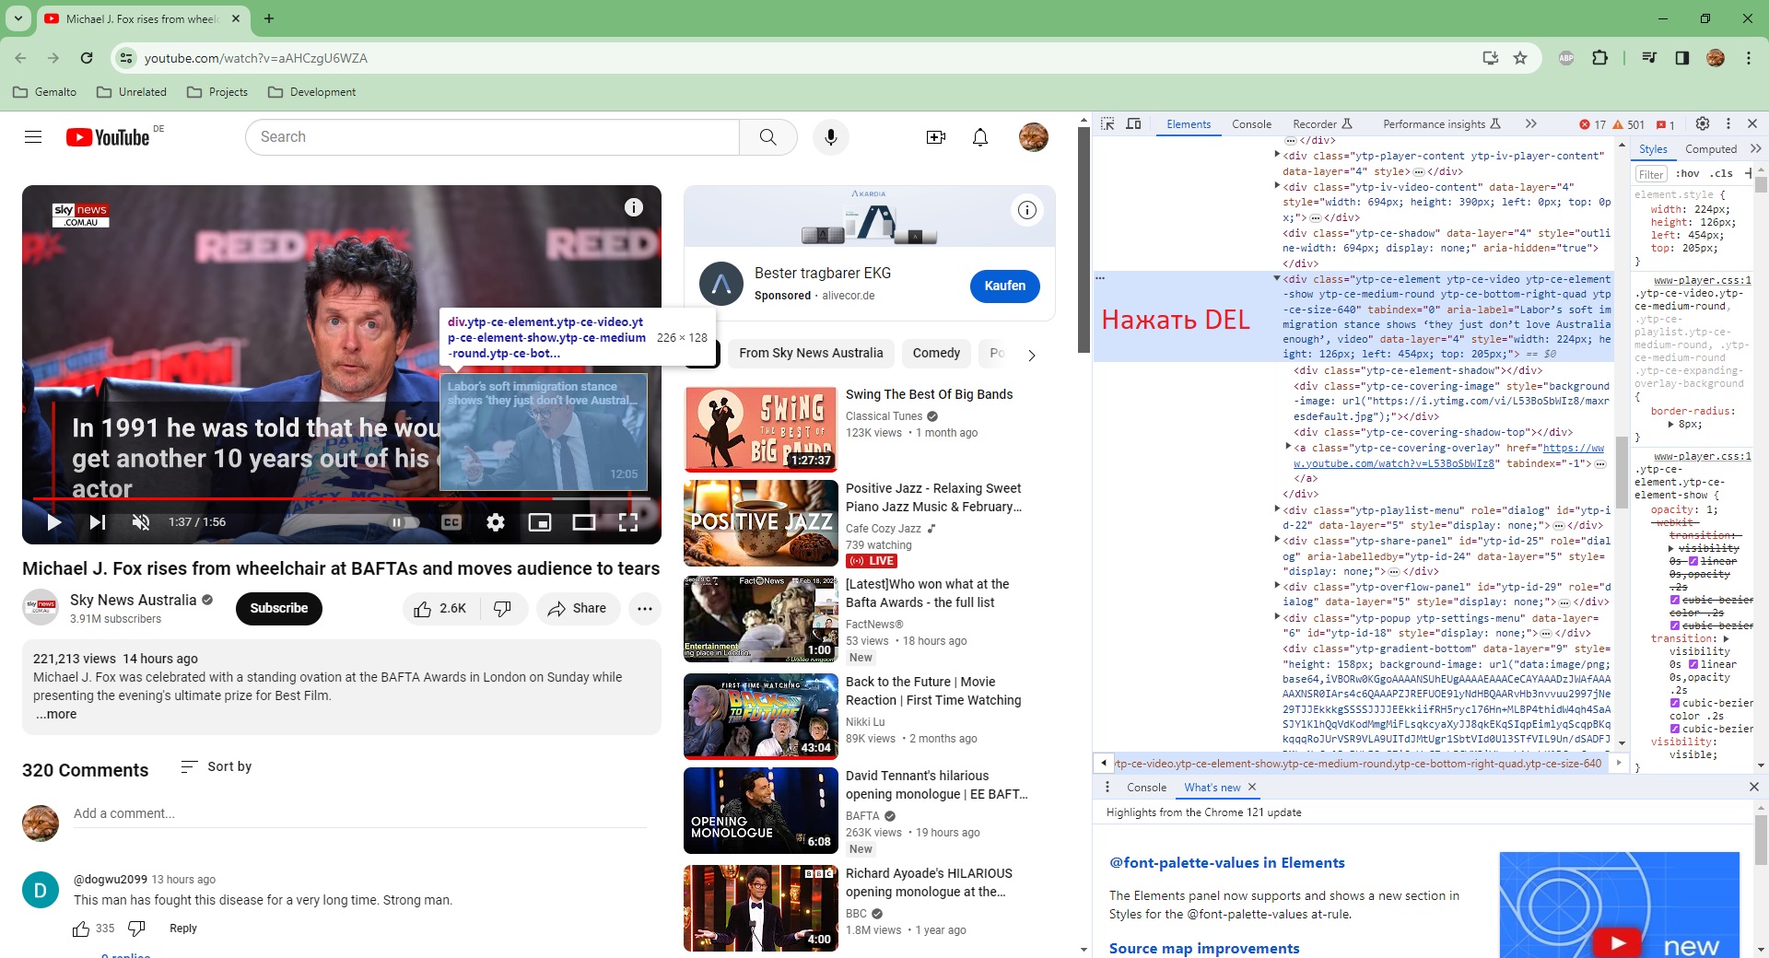
Task: Open video player settings gear
Action: [x=496, y=522]
